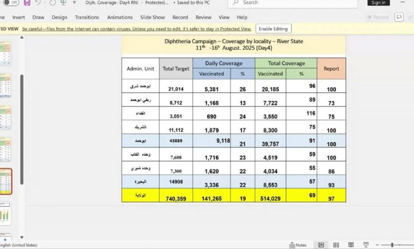414x249 pixels.
Task: Click the zoom slider handle
Action: coord(392,245)
